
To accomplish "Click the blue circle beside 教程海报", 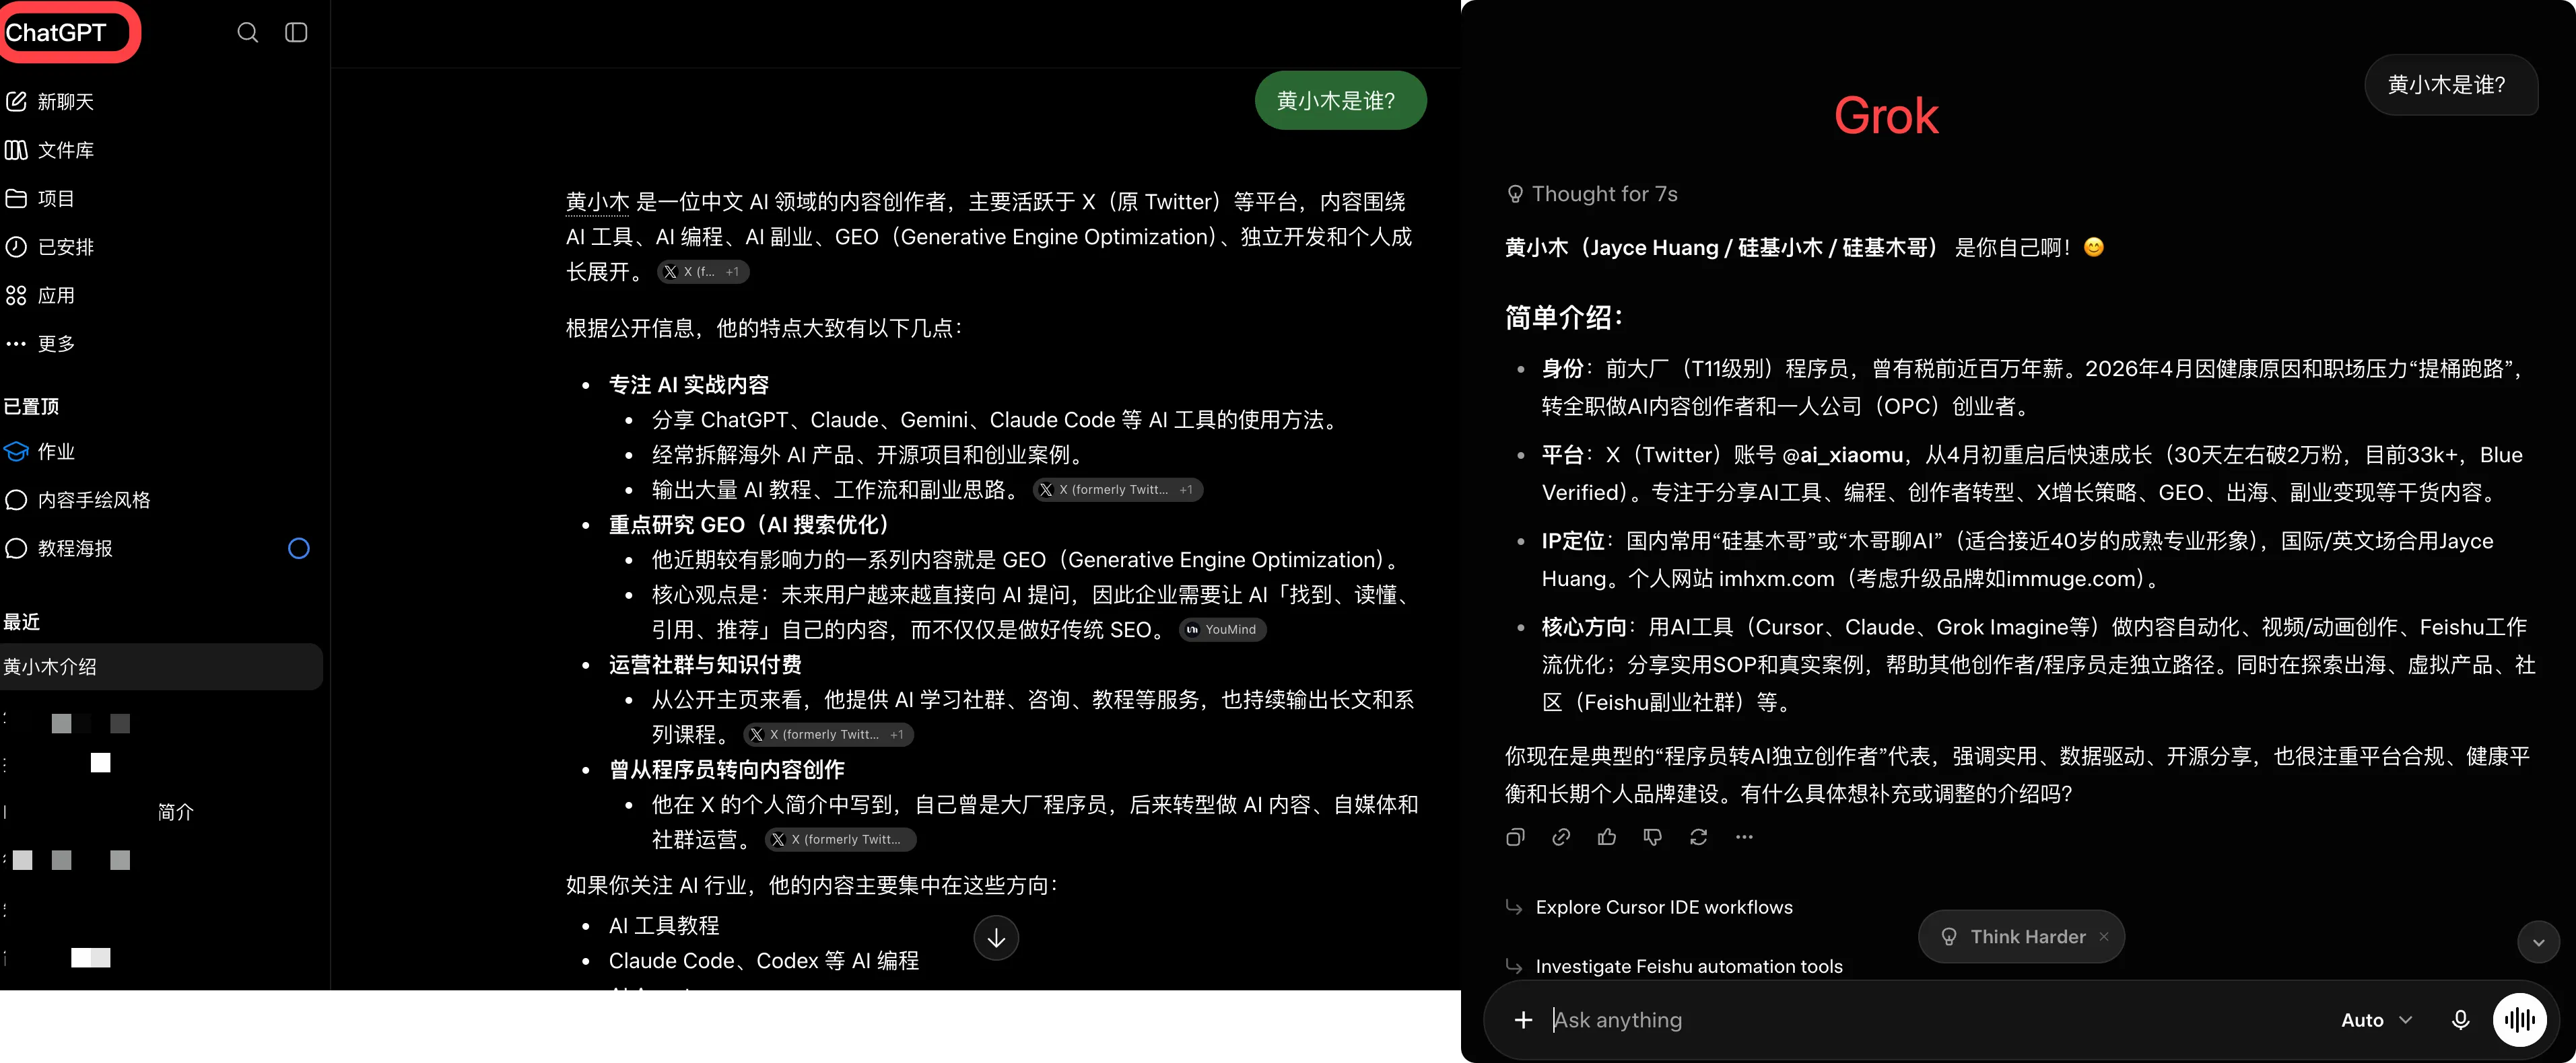I will click(x=298, y=548).
